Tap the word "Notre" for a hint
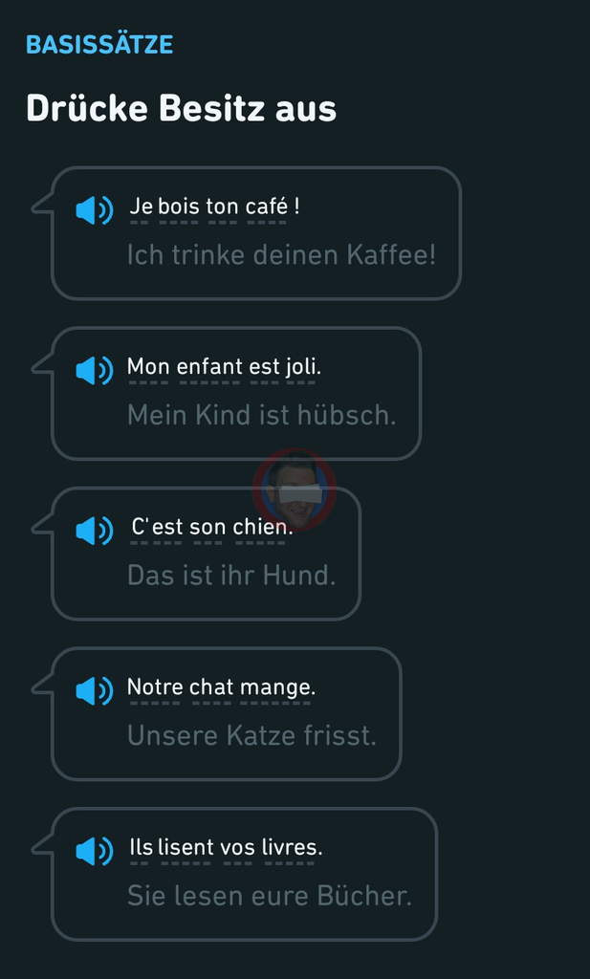This screenshot has width=590, height=979. tap(154, 687)
